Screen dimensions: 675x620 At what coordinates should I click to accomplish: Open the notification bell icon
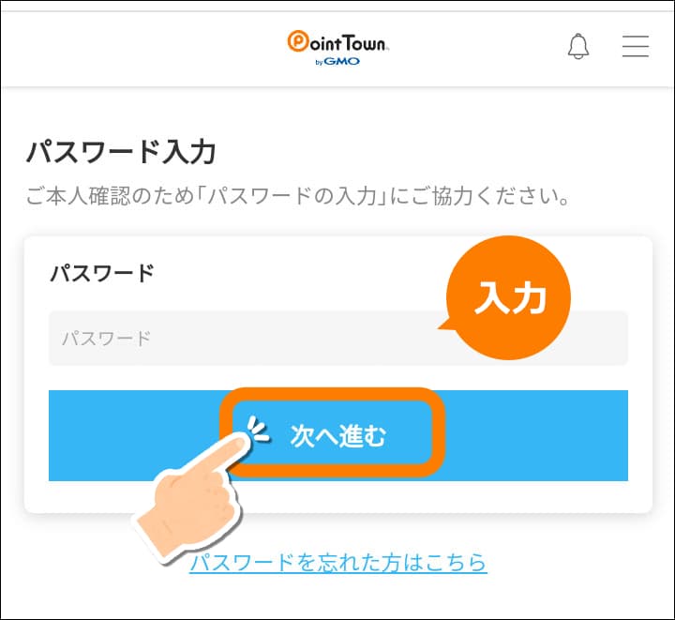click(x=578, y=46)
